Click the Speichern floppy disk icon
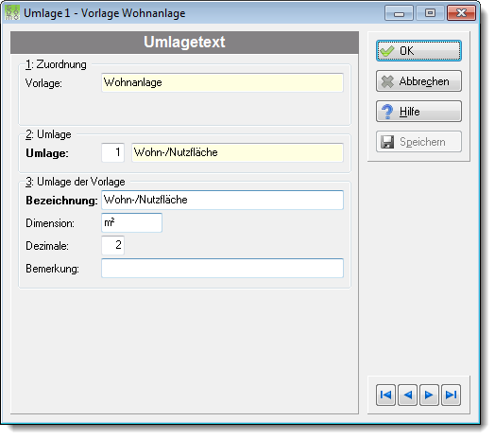The height and width of the screenshot is (439, 495). 387,142
